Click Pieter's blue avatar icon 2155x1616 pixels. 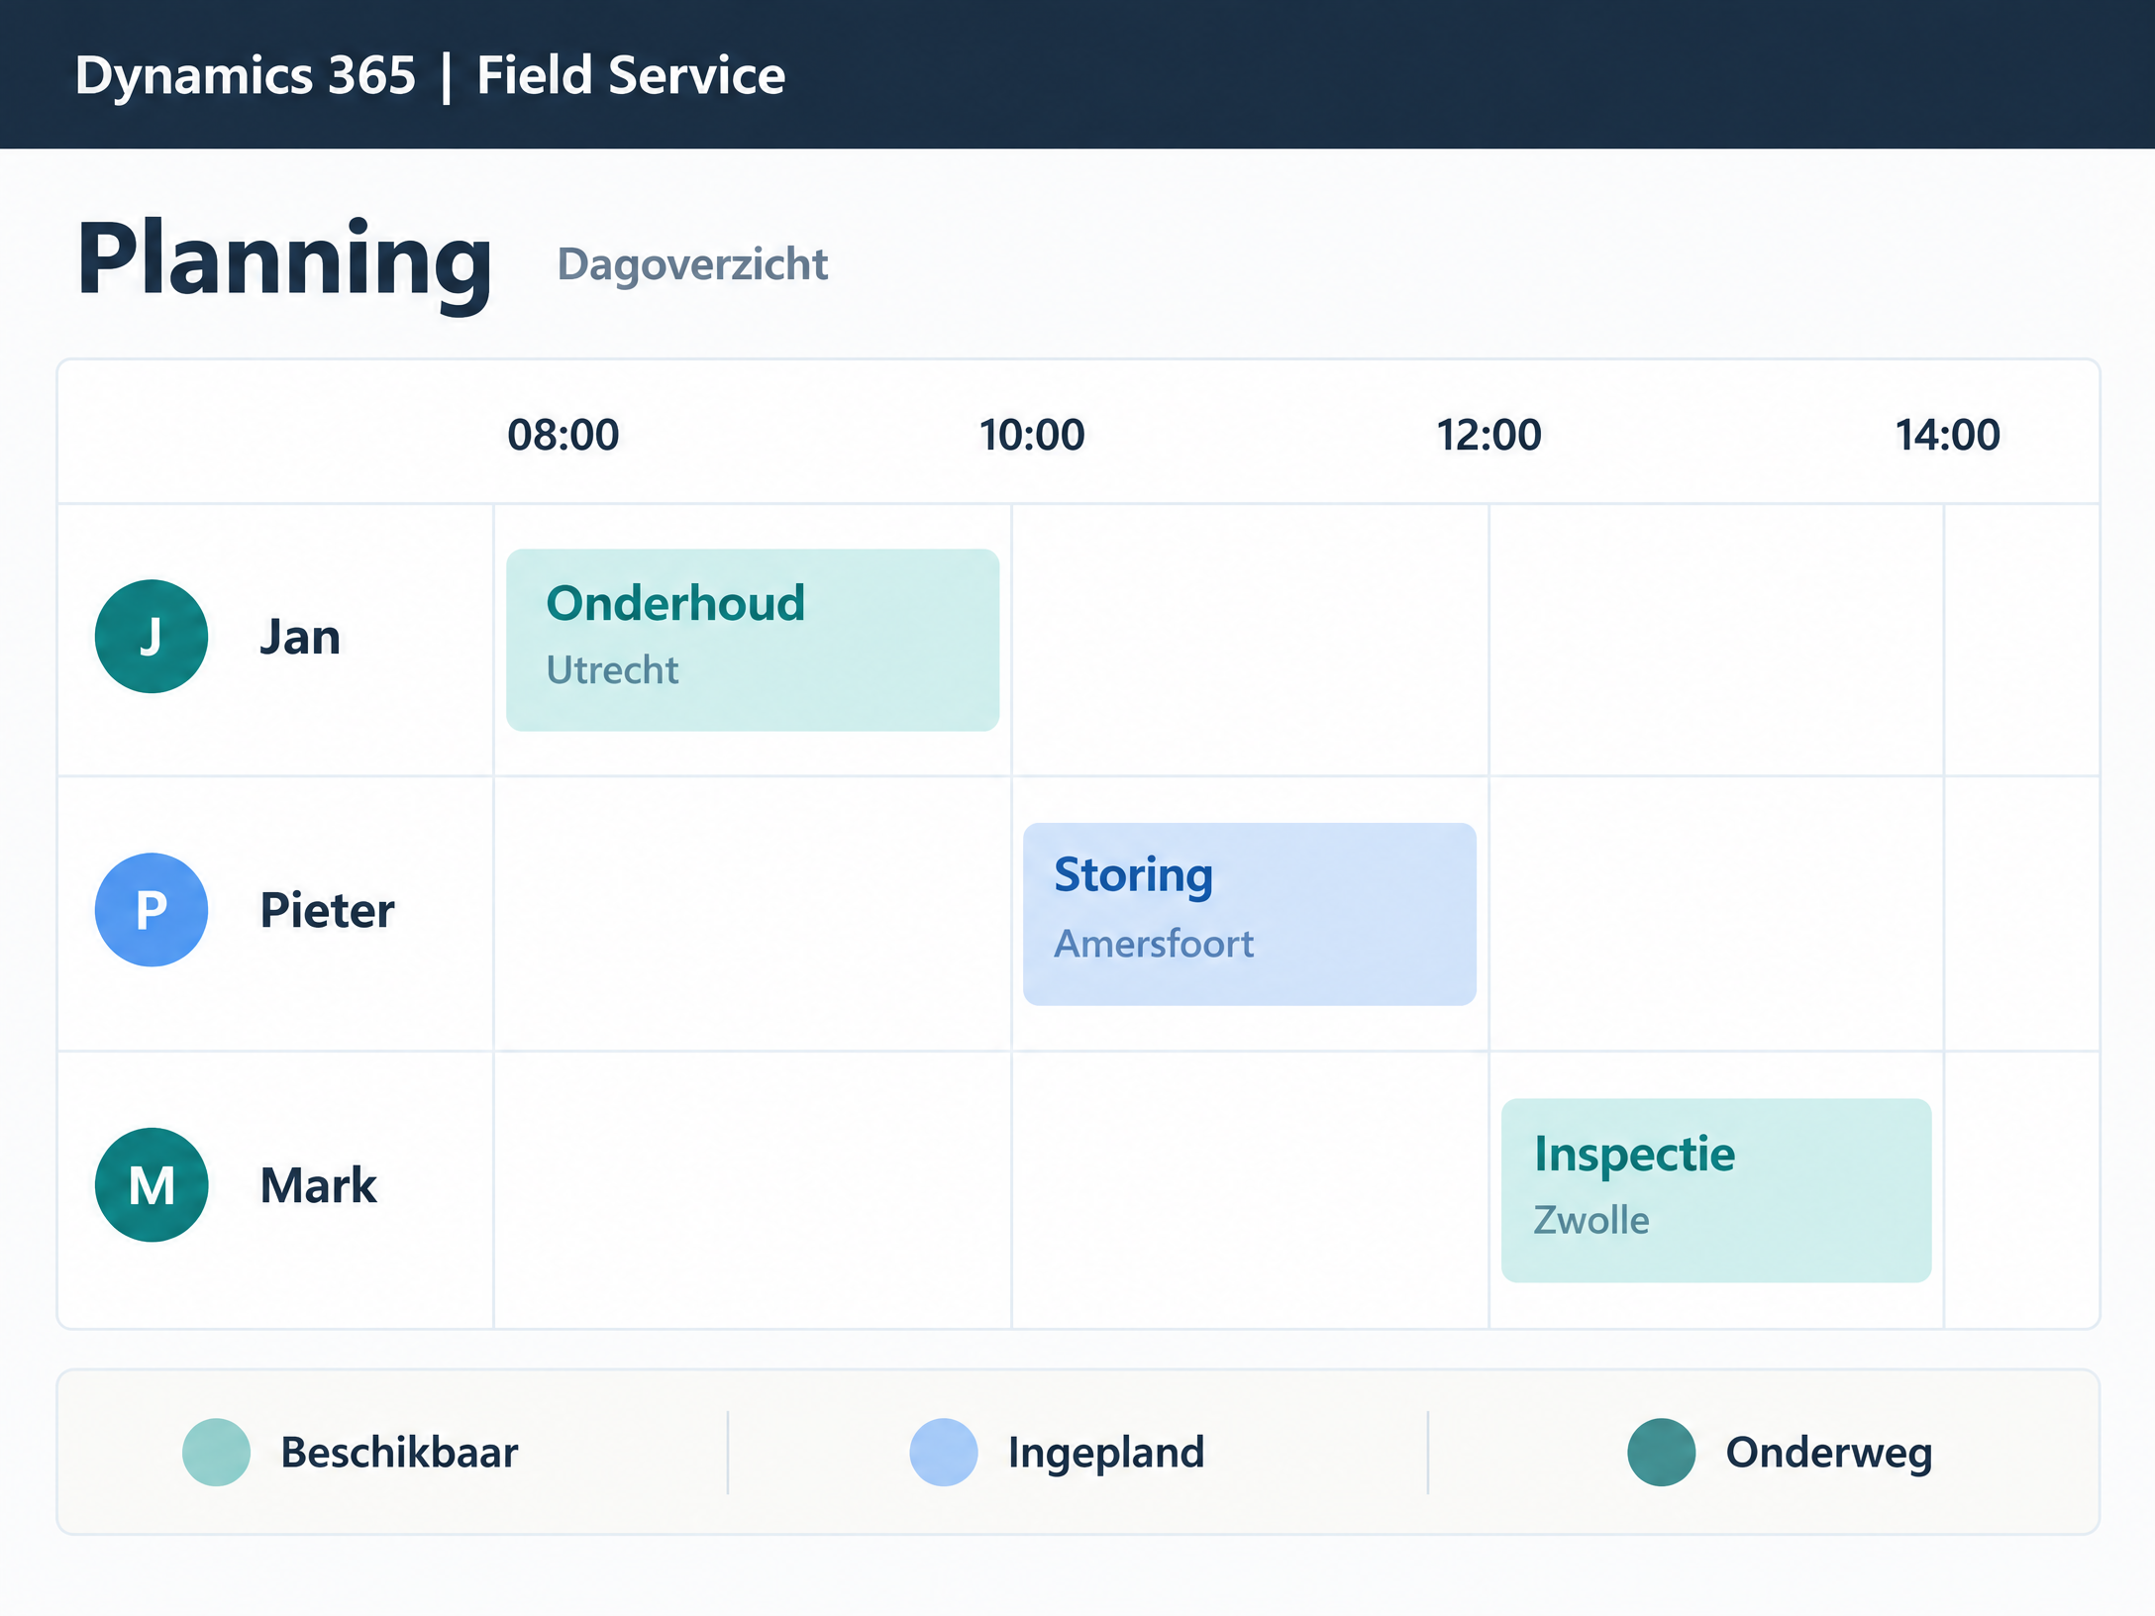(152, 909)
